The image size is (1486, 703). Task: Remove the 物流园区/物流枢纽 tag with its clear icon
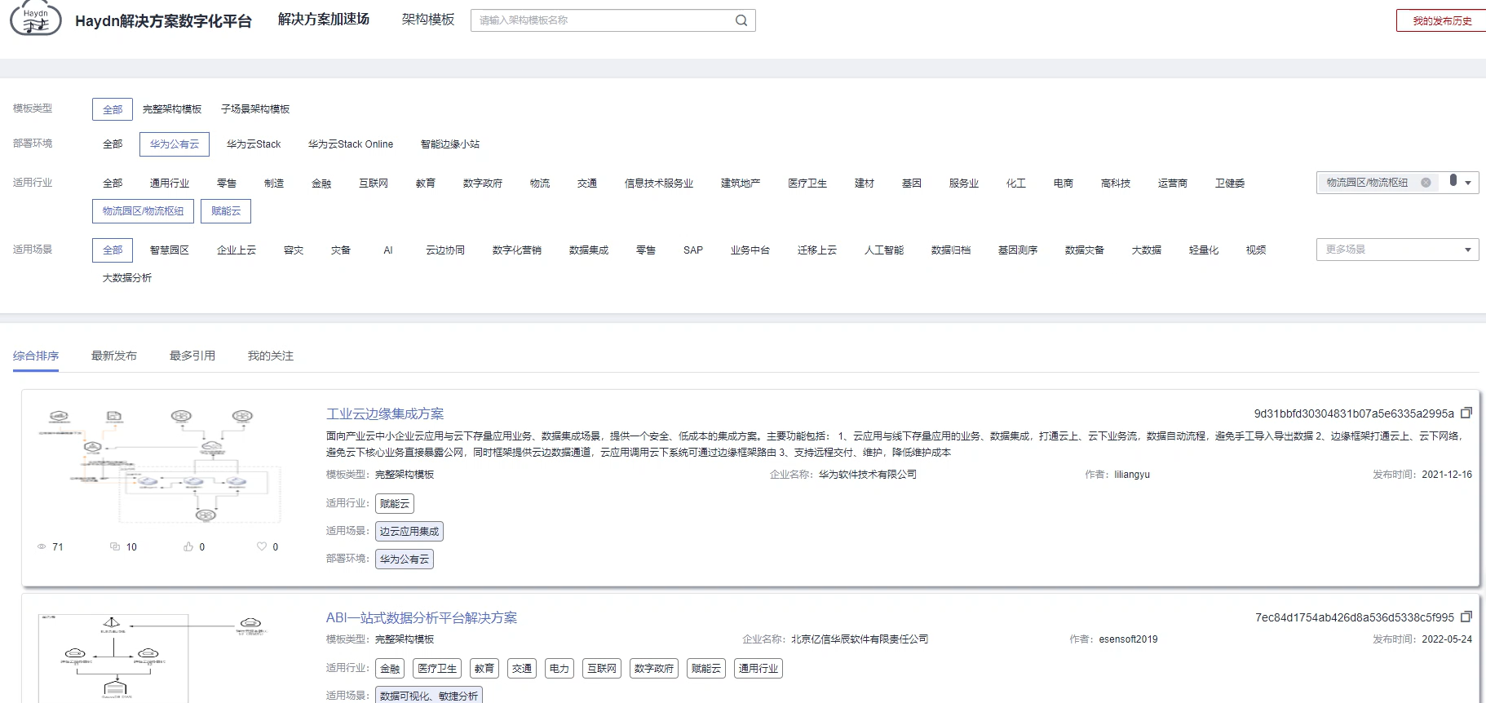[x=1426, y=183]
